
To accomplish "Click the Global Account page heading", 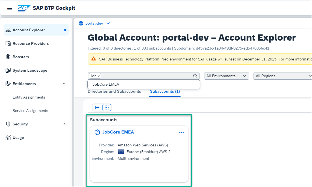I will pos(192,38).
